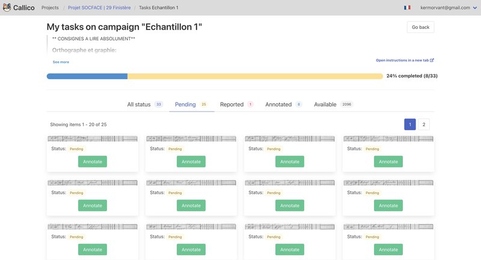Click the 24% completed (8/33) label
Screen dimensions: 481x260
[x=412, y=76]
